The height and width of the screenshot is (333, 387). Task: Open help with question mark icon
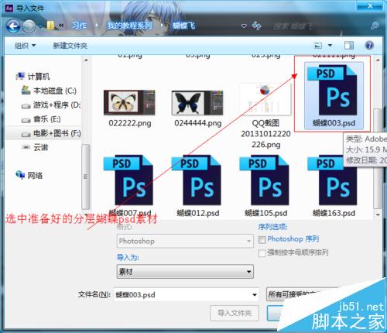tap(369, 46)
